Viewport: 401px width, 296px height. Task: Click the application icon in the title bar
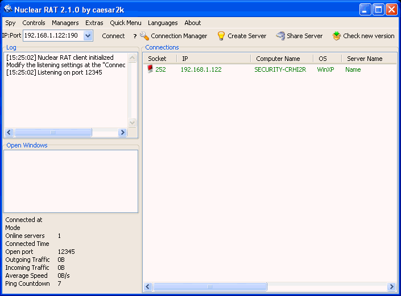tap(8, 9)
